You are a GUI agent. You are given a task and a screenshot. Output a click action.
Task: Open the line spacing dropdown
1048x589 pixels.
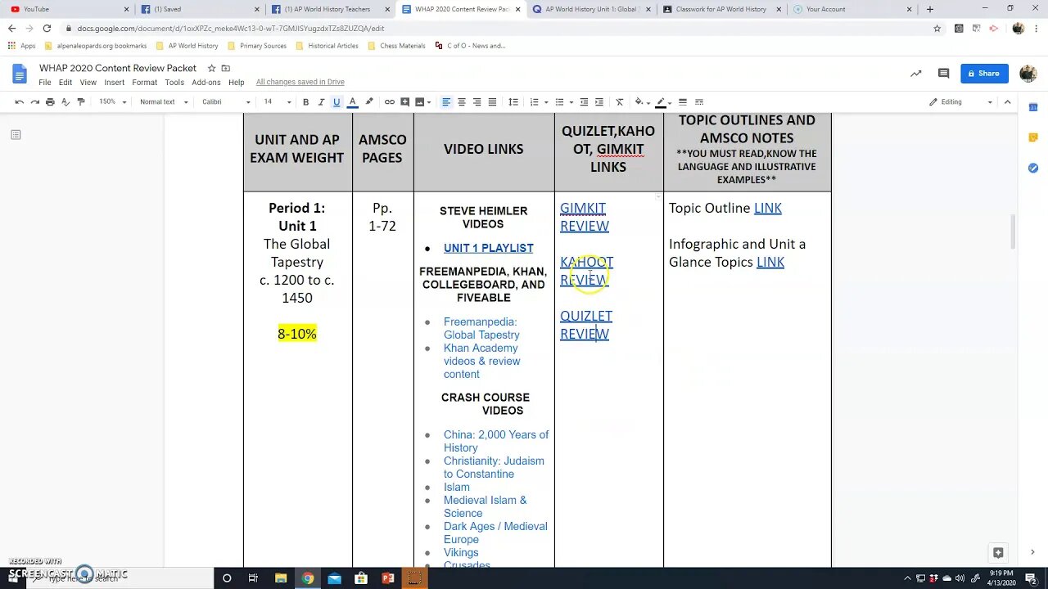tap(513, 102)
